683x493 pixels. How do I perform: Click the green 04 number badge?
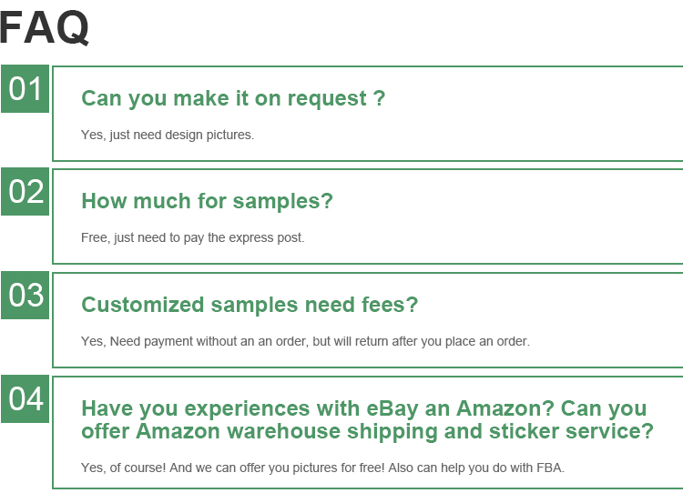25,399
